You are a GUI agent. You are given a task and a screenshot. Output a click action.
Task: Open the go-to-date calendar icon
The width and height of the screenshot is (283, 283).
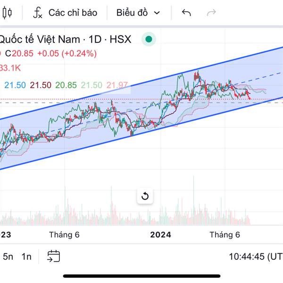53,256
